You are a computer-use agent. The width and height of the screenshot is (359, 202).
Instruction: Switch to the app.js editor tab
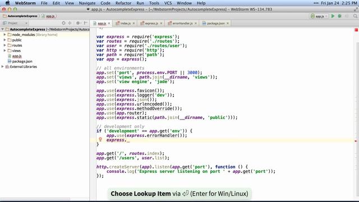pos(102,24)
